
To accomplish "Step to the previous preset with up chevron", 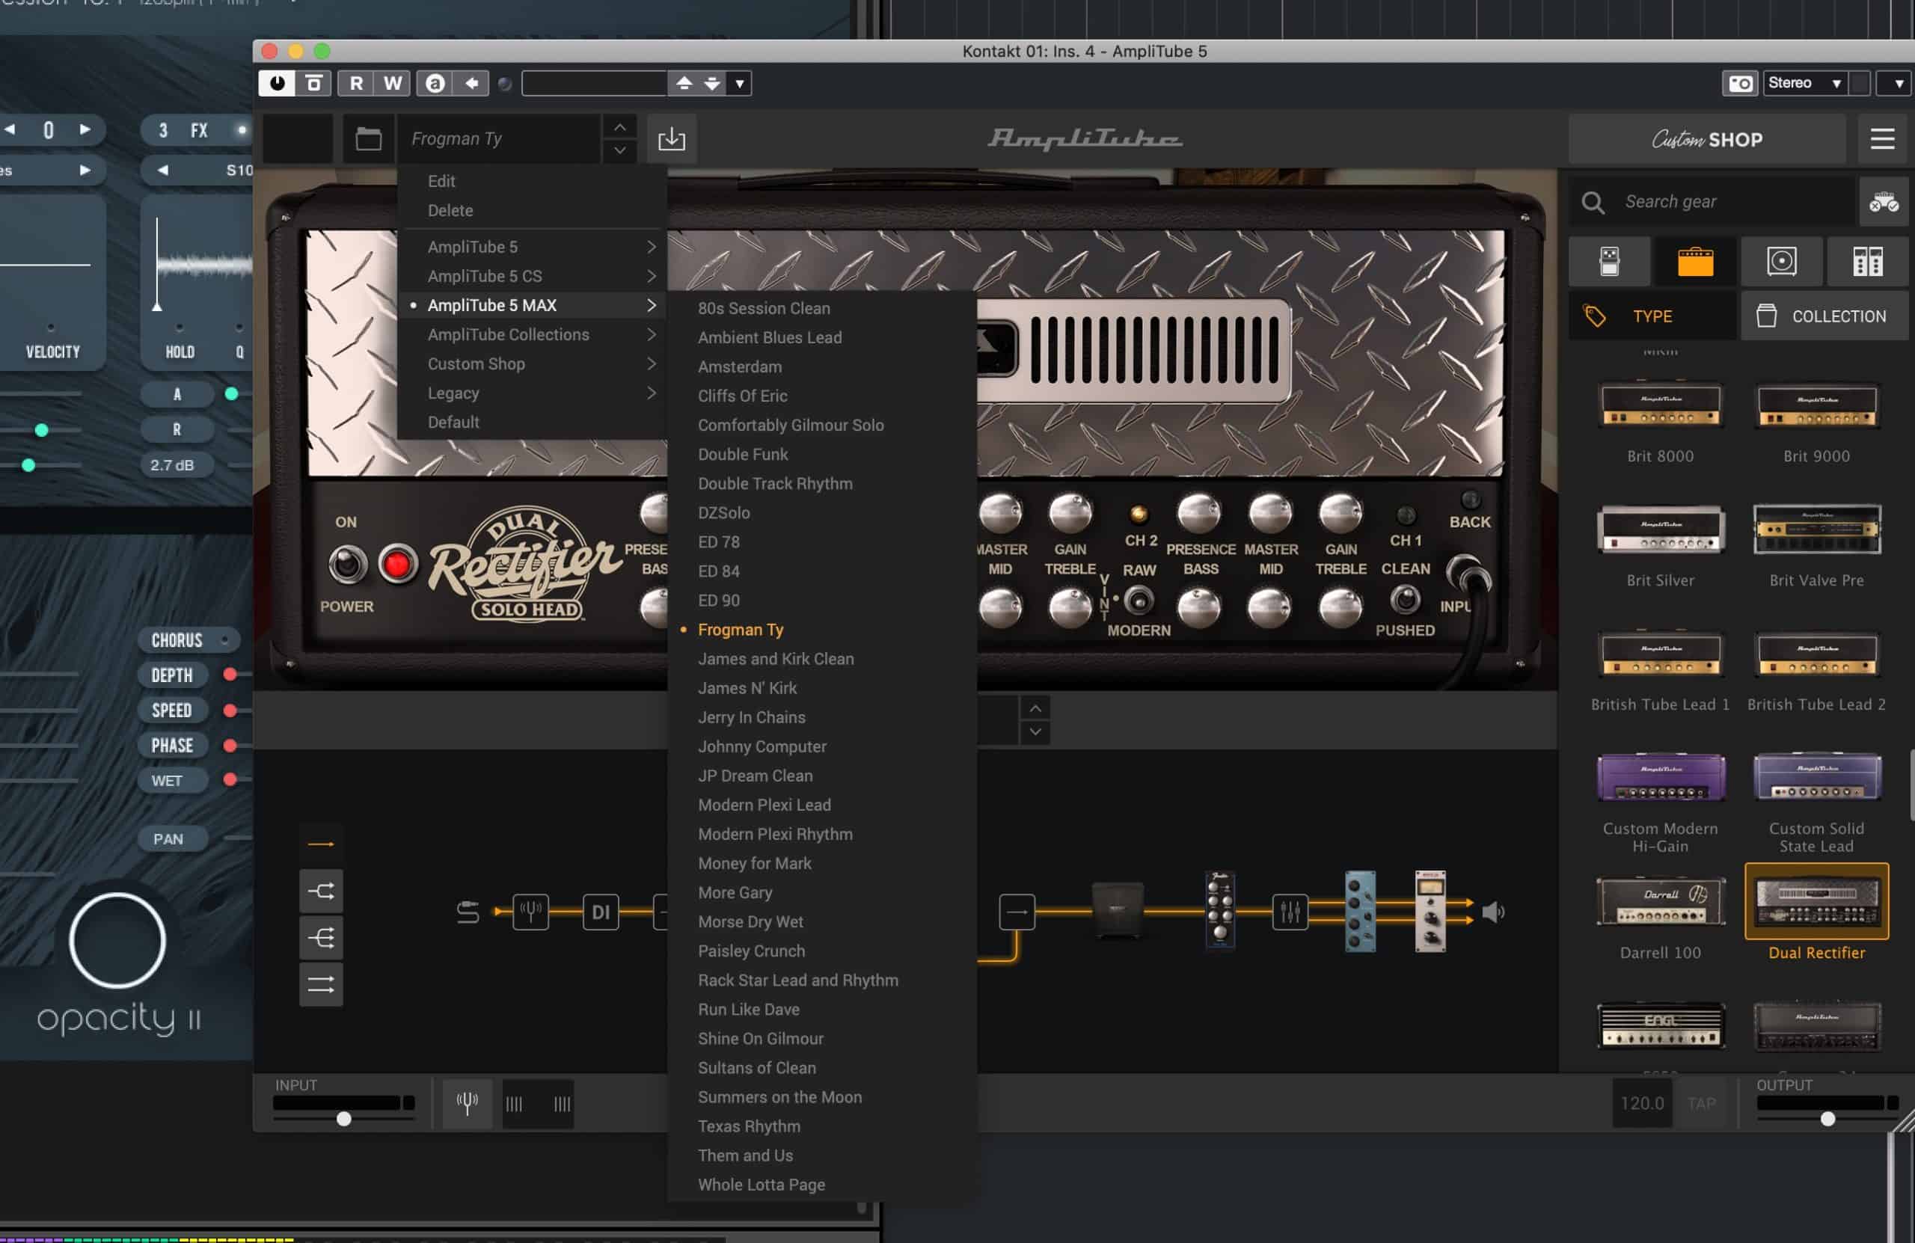I will click(x=619, y=127).
